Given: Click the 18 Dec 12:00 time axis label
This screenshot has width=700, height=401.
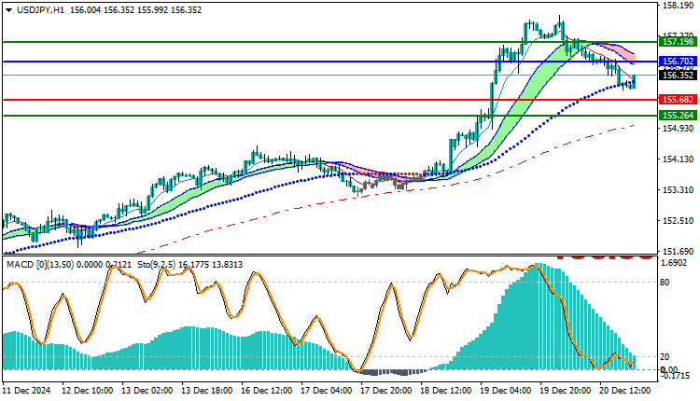Looking at the screenshot, I should [x=446, y=391].
